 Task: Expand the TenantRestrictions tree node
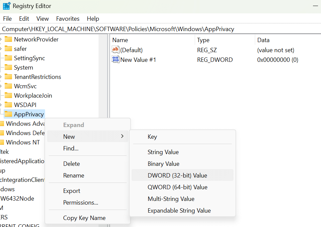click(1, 77)
